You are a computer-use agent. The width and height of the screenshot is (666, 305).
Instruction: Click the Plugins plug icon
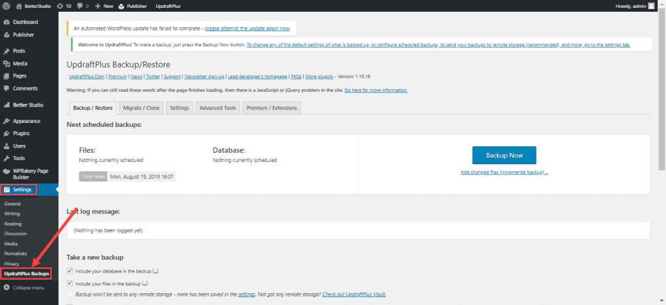click(7, 133)
